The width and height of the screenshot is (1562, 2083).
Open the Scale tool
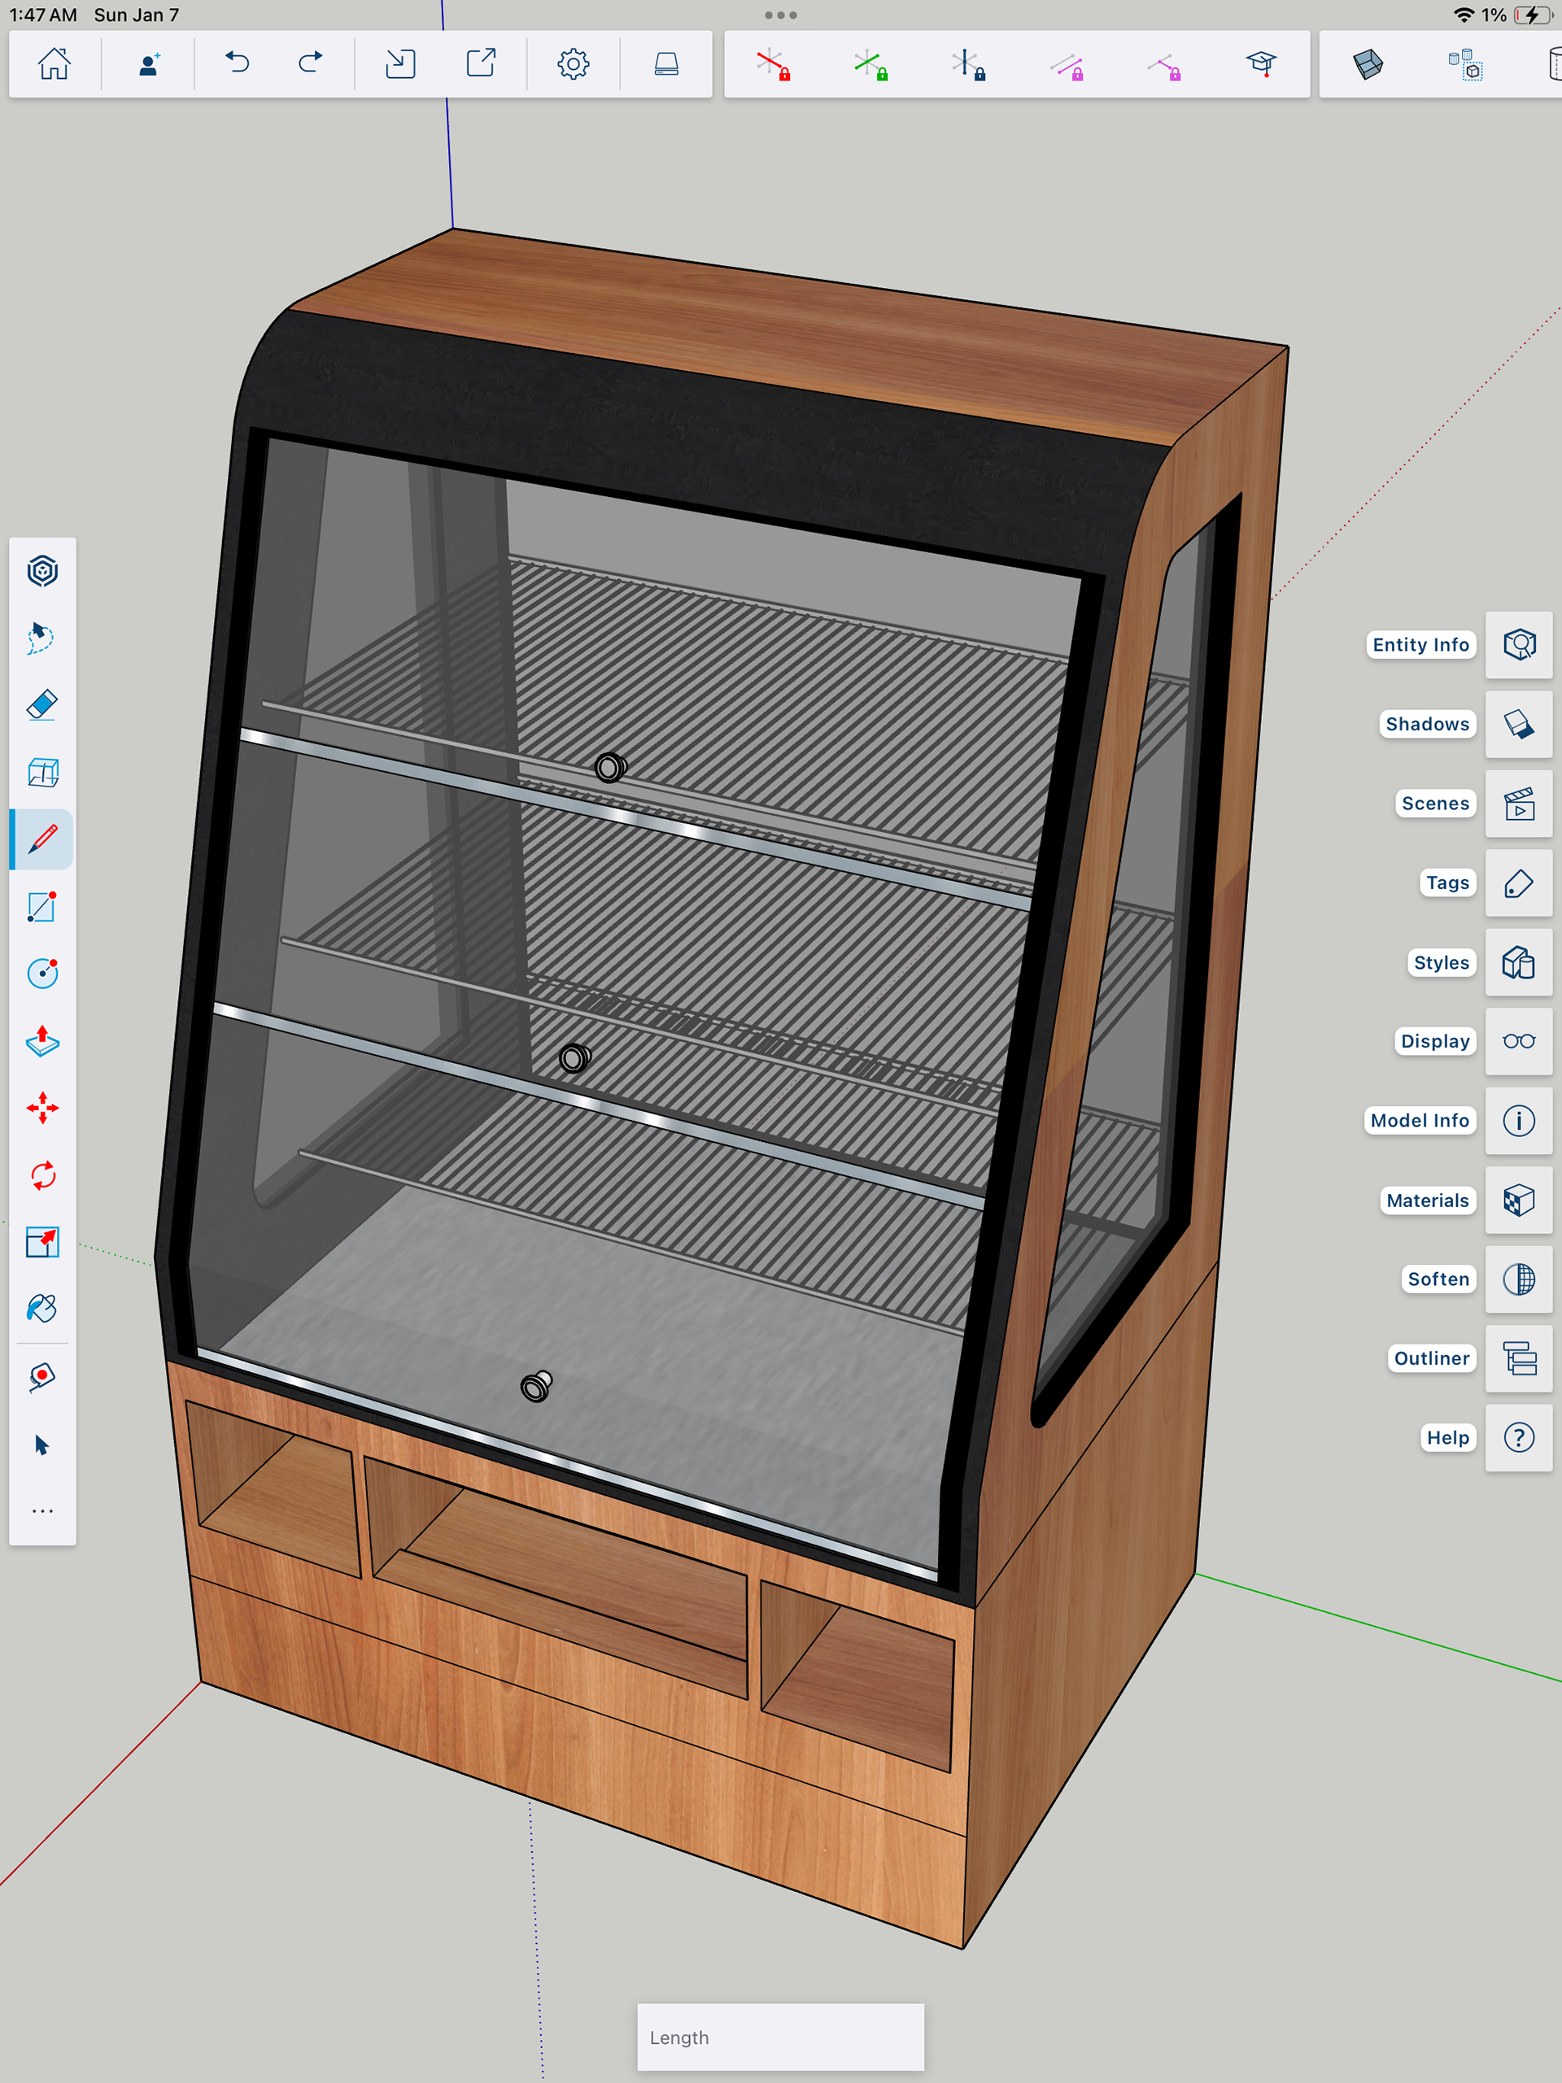tap(42, 1242)
